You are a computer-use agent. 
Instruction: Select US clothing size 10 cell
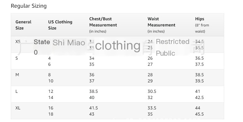pyautogui.click(x=51, y=81)
